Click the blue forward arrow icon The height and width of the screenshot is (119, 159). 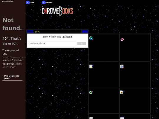point(44,2)
